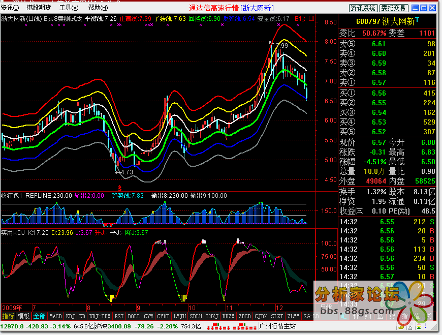Switch to the ZBCD indicator tab
Screen dimensions: 442x335
(244, 316)
